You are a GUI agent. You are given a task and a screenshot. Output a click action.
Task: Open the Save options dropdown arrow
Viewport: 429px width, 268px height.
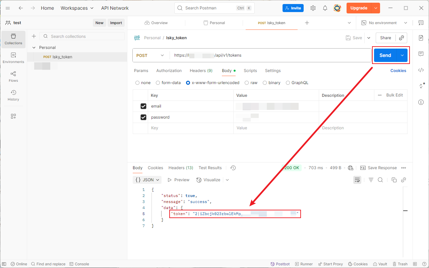coord(369,38)
